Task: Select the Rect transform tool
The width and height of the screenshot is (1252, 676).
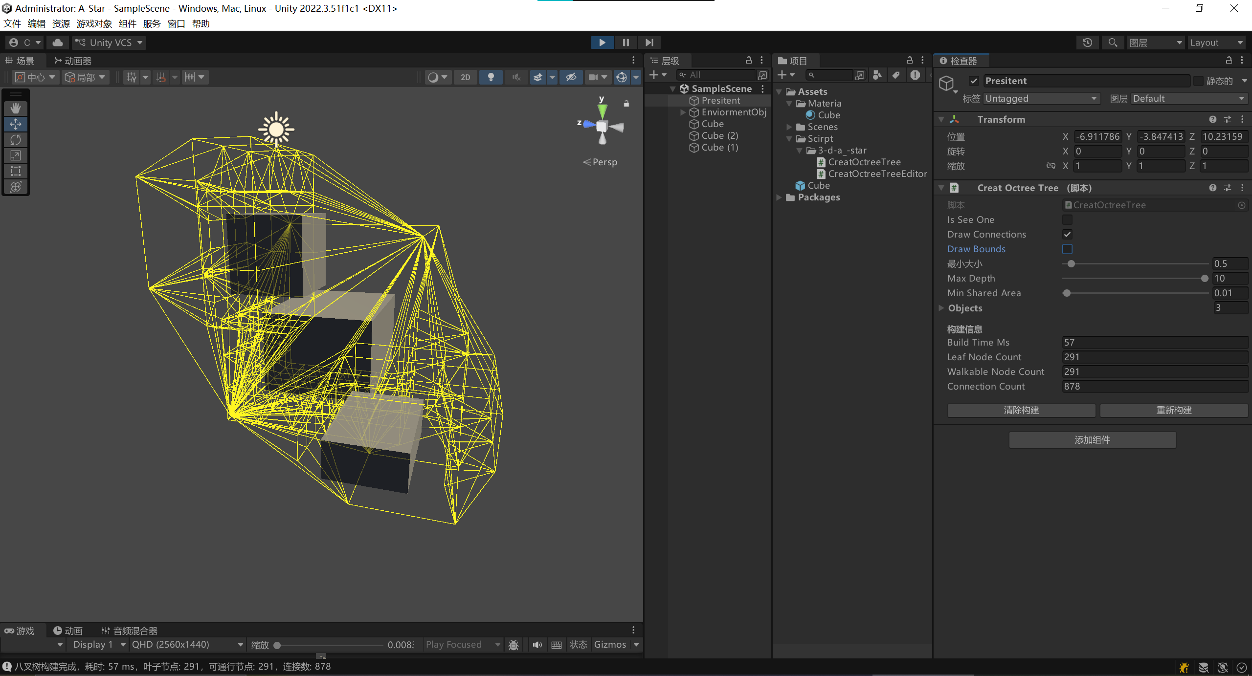Action: [16, 171]
